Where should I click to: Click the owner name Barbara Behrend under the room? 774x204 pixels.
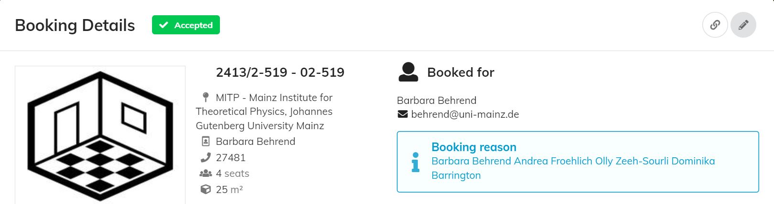[255, 142]
